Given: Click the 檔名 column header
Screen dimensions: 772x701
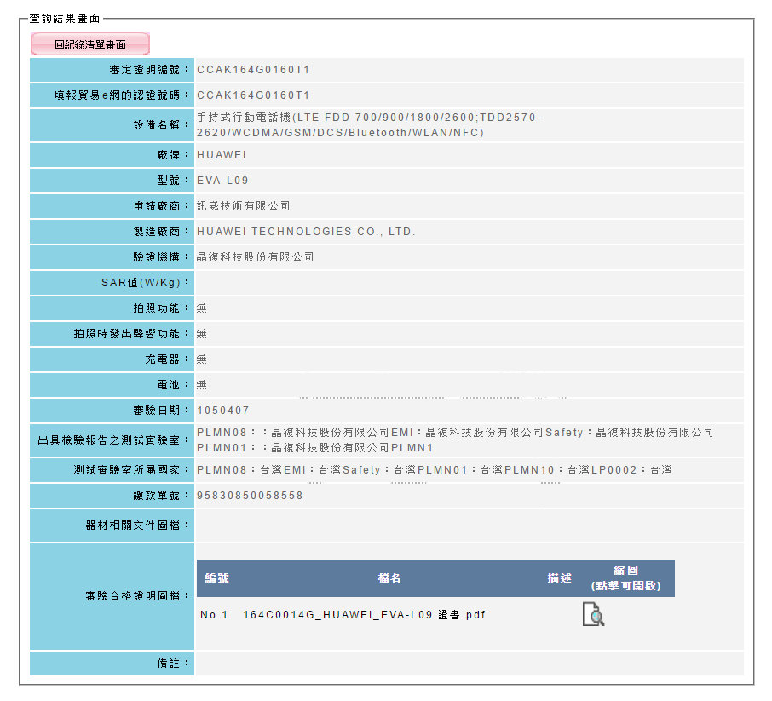Looking at the screenshot, I should tap(389, 578).
